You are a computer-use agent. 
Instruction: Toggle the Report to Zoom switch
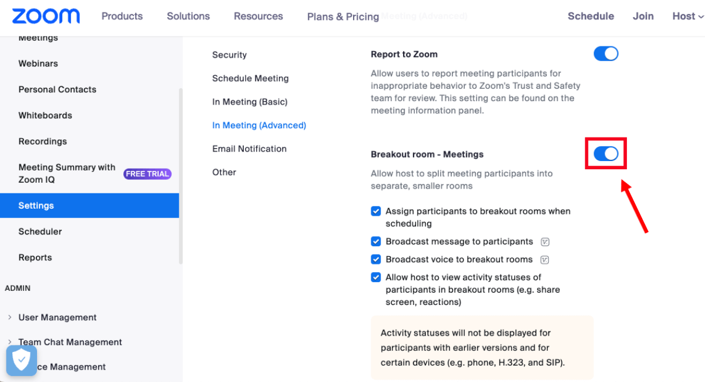[x=606, y=54]
